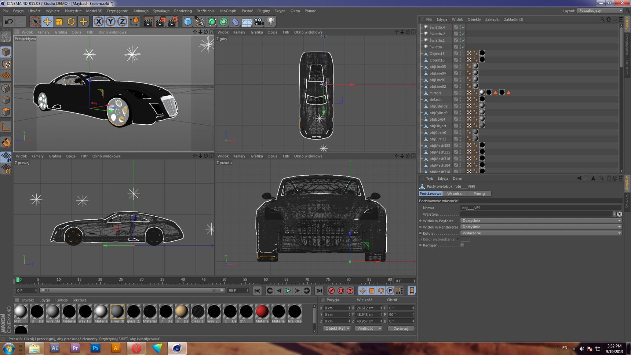Open Widok w Rendererze dropdown
The image size is (631, 355).
coord(541,227)
